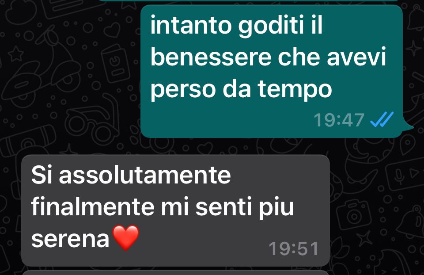The height and width of the screenshot is (275, 424).
Task: Tap the word "serena" in the incoming message
Action: tap(70, 239)
